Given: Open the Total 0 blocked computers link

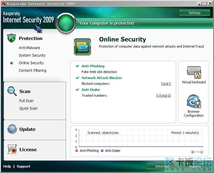Looking at the screenshot, I should [166, 84].
